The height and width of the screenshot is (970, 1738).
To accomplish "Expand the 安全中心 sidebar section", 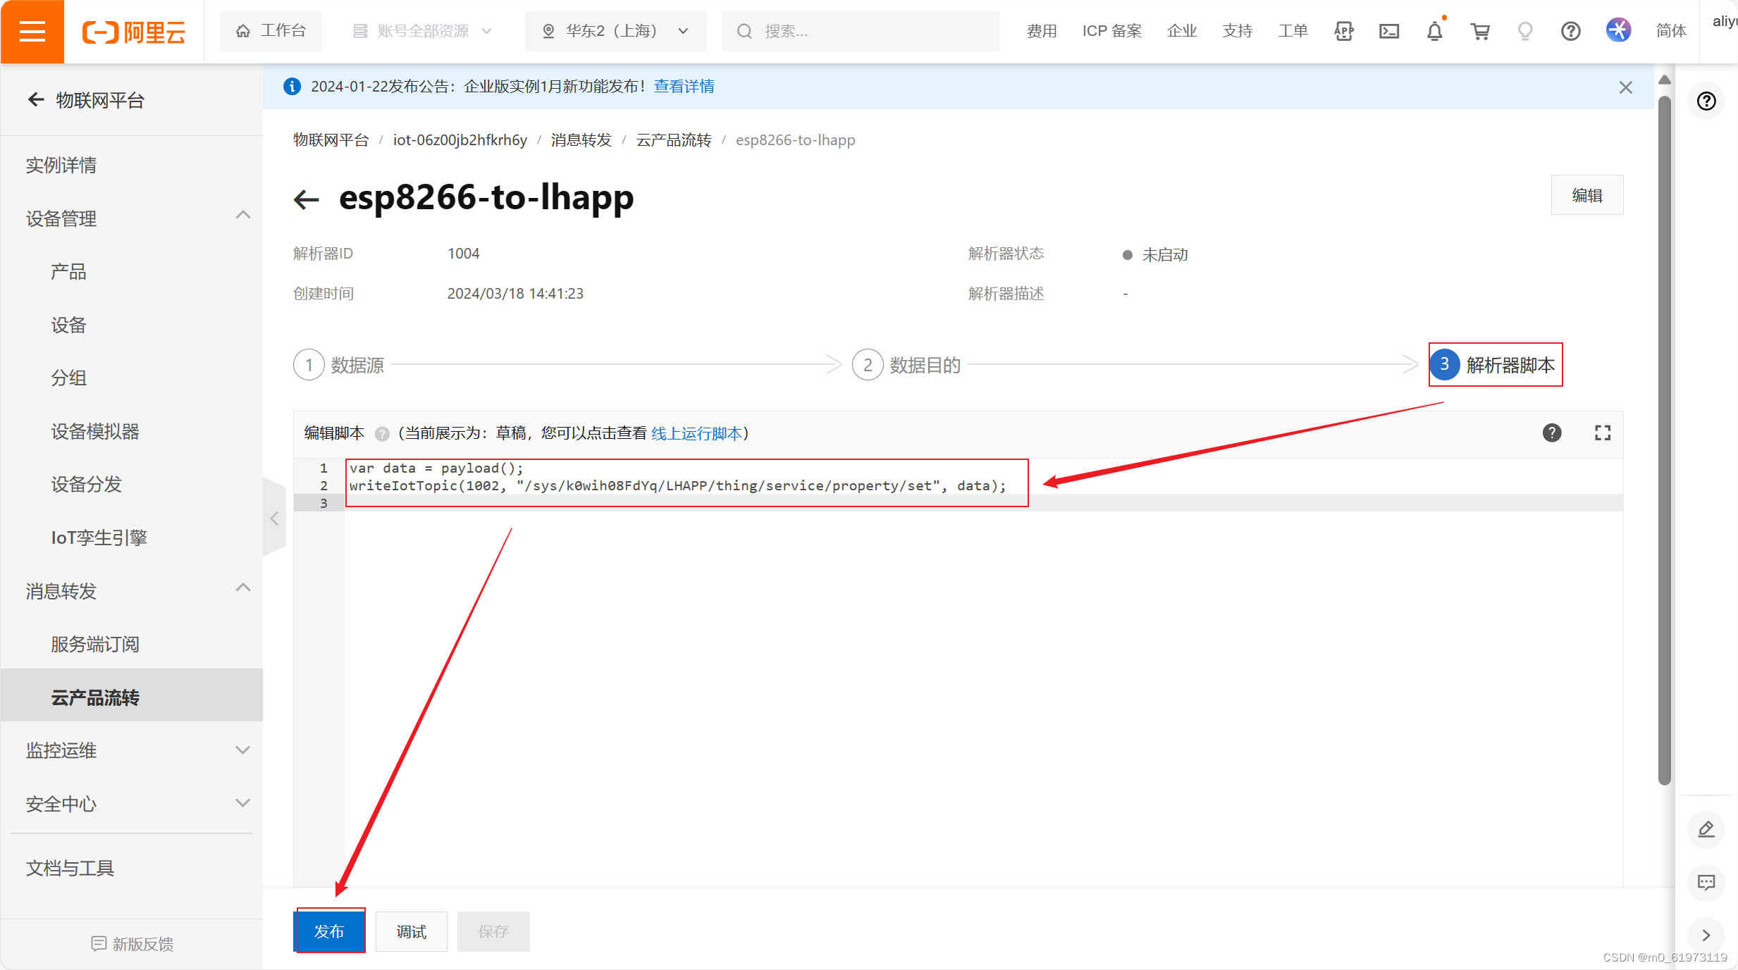I will click(242, 803).
